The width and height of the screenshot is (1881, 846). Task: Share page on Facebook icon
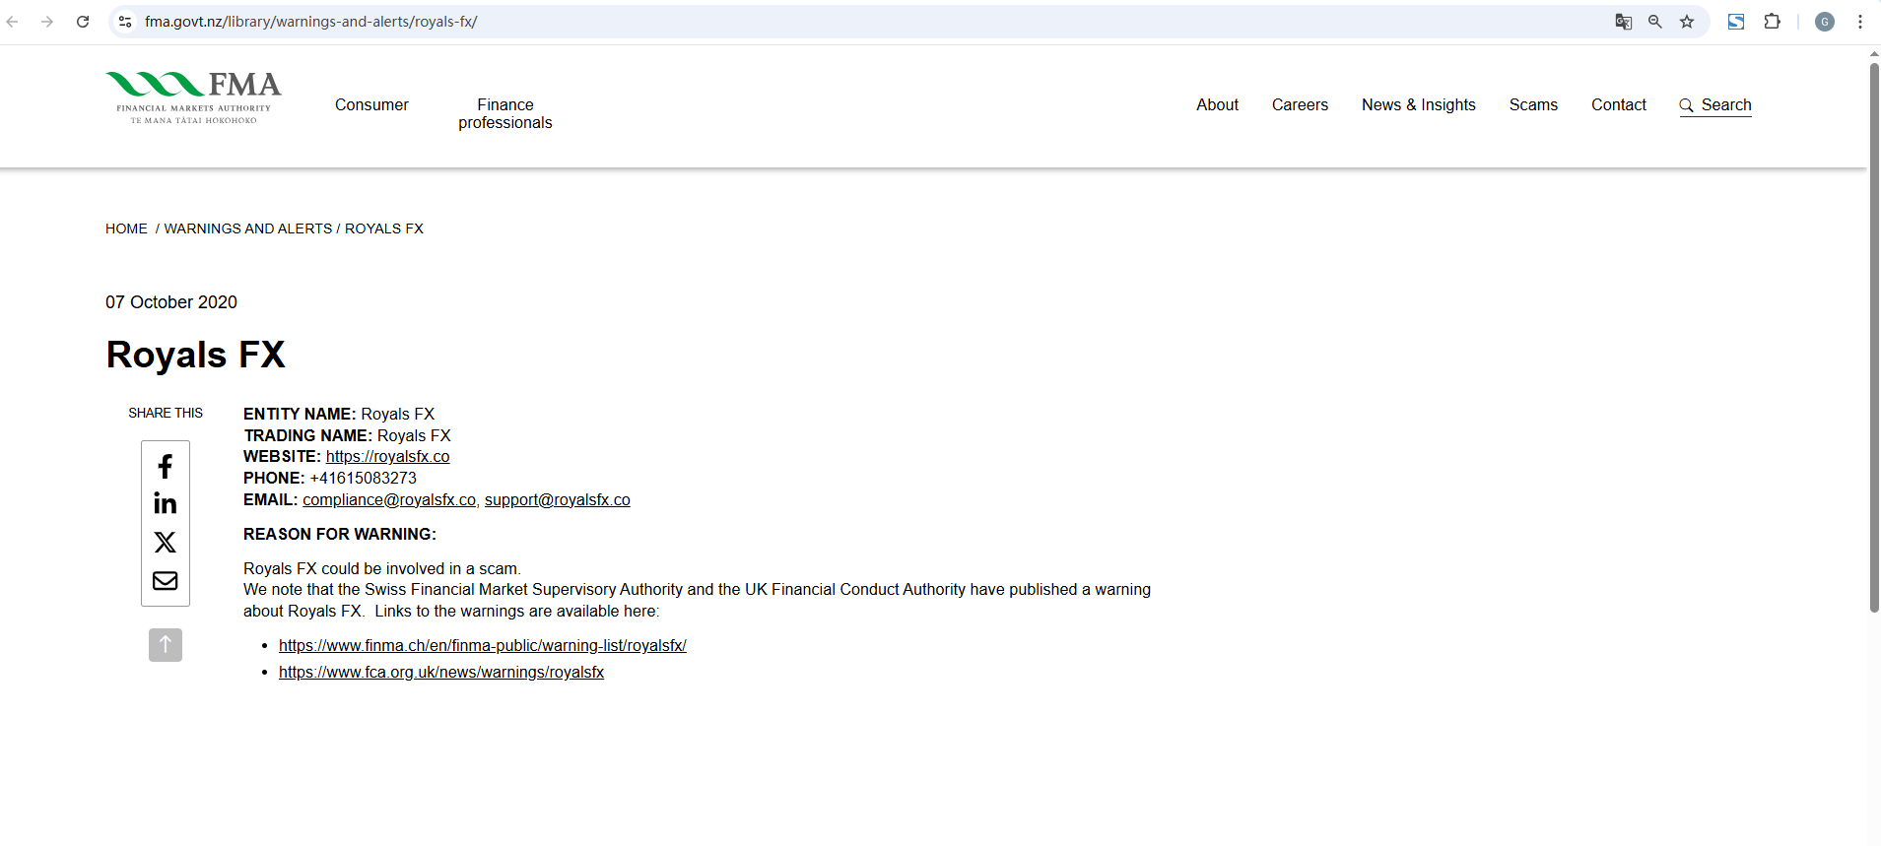click(x=166, y=466)
